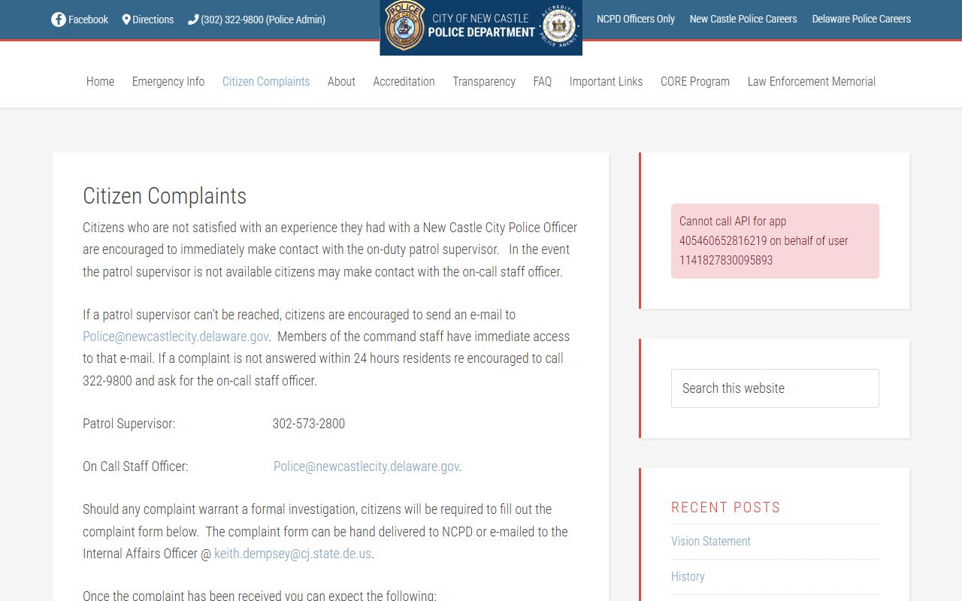Click the Accredited Police Agency seal
The image size is (962, 601).
coord(558,26)
